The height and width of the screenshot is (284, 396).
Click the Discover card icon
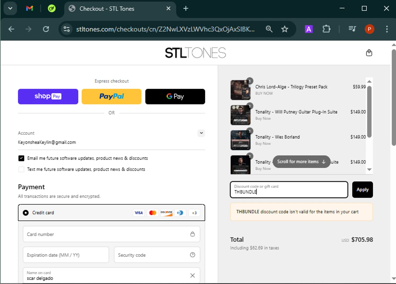(166, 213)
